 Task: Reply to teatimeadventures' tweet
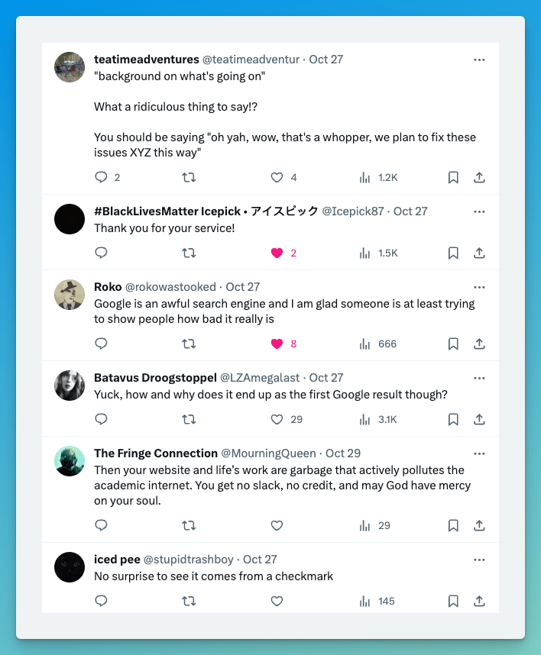point(101,178)
